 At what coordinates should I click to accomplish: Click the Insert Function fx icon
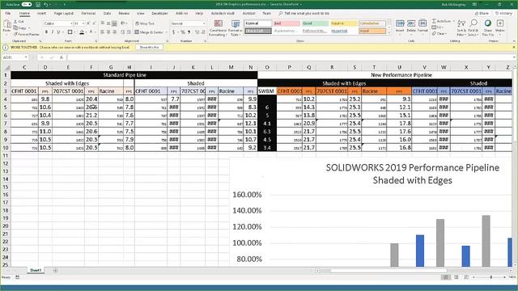(62, 57)
